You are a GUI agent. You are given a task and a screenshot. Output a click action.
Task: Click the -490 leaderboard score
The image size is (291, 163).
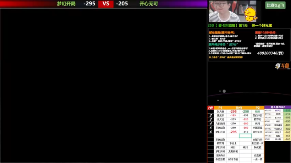pyautogui.click(x=287, y=121)
